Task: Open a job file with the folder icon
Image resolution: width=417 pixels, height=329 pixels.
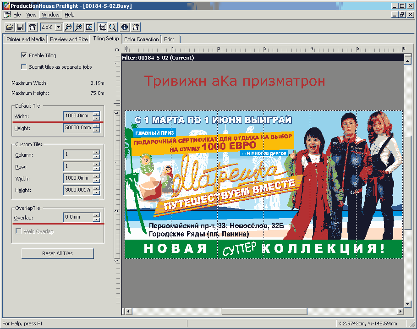Action: click(10, 27)
